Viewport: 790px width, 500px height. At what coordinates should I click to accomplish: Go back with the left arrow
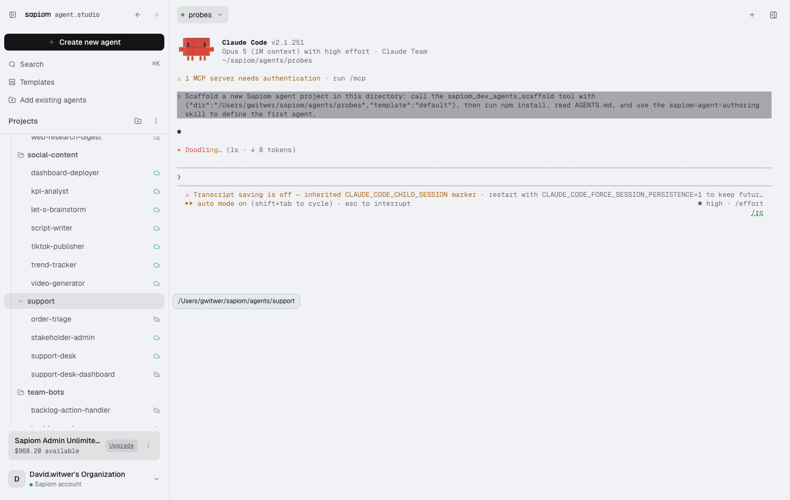[138, 15]
